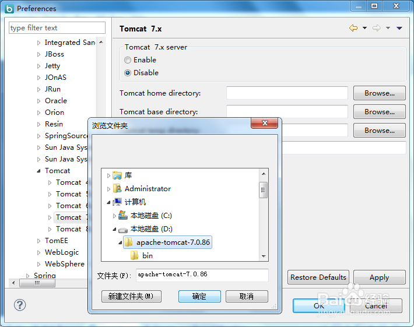Click folder list scrollbar up arrow

coord(264,174)
